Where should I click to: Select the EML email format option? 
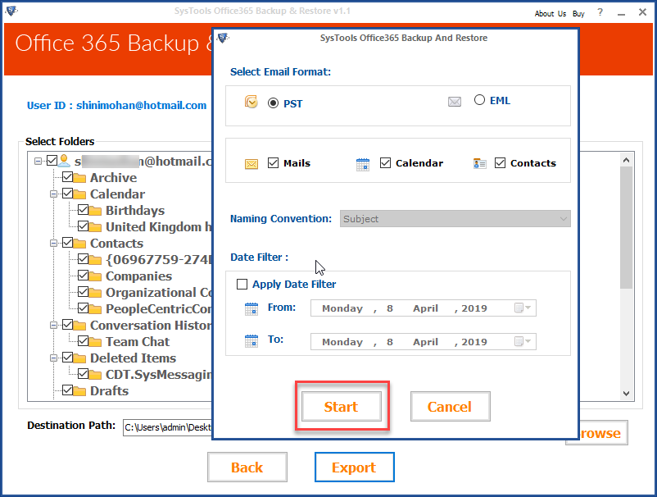(x=479, y=99)
